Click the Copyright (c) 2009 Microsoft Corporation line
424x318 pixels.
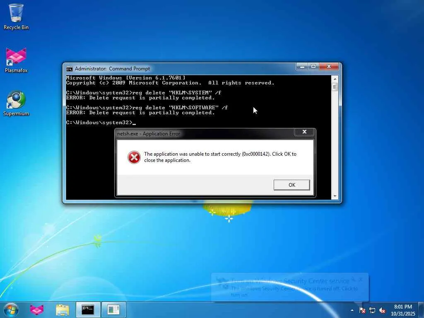(x=170, y=83)
